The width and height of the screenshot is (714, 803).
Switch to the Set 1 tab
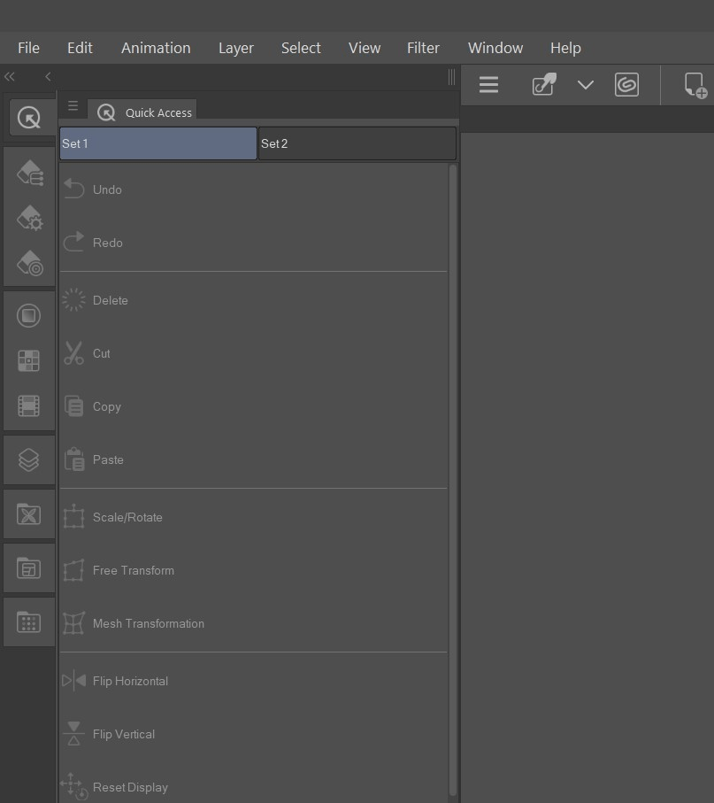[x=158, y=143]
